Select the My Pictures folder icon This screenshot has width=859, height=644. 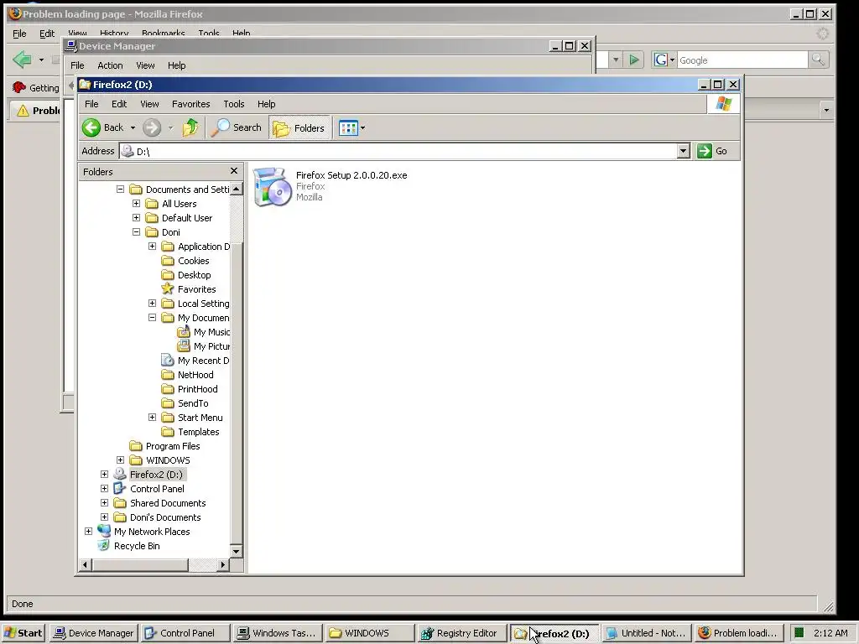[x=184, y=346]
